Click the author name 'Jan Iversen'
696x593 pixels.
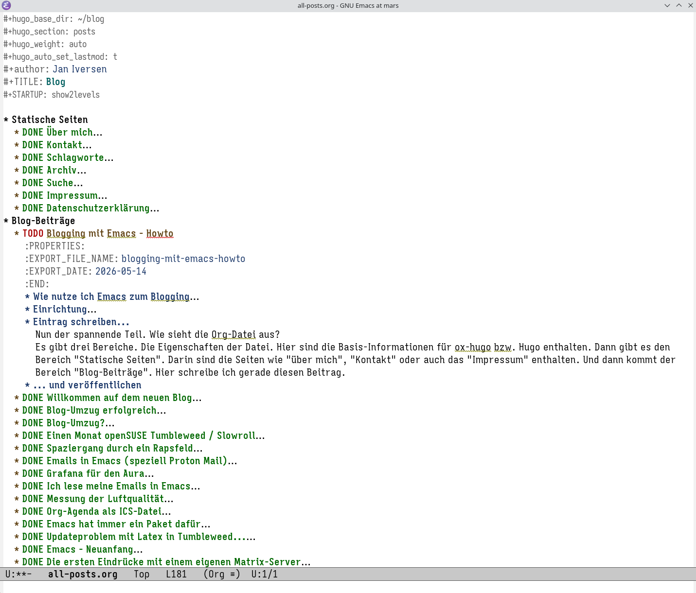[80, 69]
